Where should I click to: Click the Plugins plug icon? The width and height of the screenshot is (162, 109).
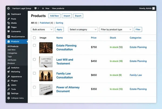point(9,81)
